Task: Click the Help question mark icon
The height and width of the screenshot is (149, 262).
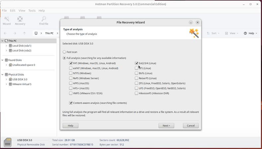Action: [x=245, y=33]
